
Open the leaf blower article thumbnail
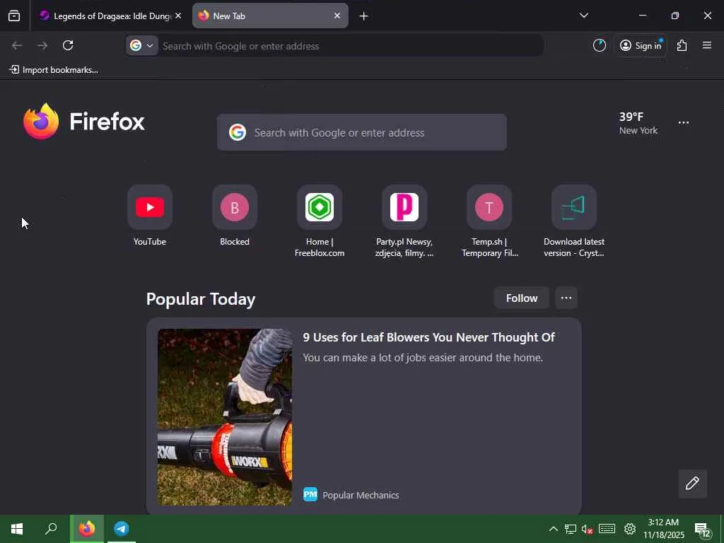225,417
